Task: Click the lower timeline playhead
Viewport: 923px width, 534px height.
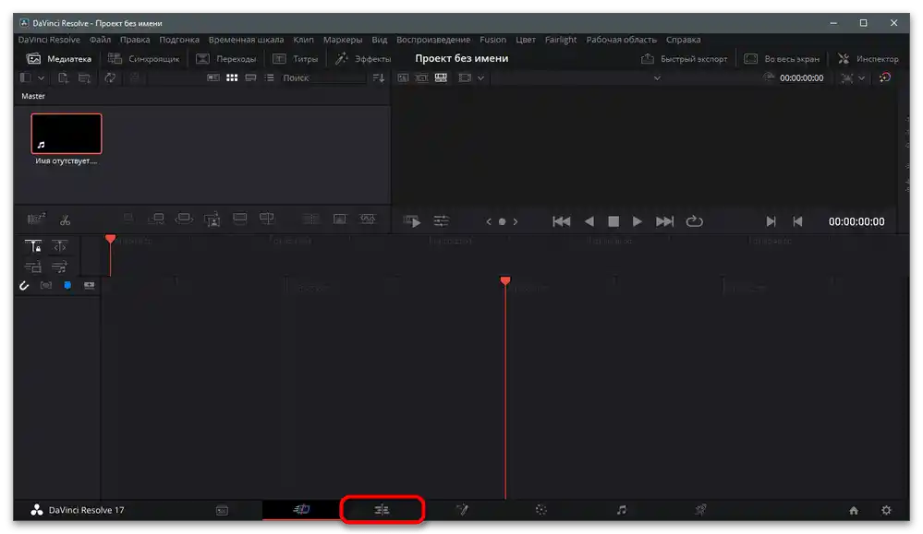Action: [505, 280]
